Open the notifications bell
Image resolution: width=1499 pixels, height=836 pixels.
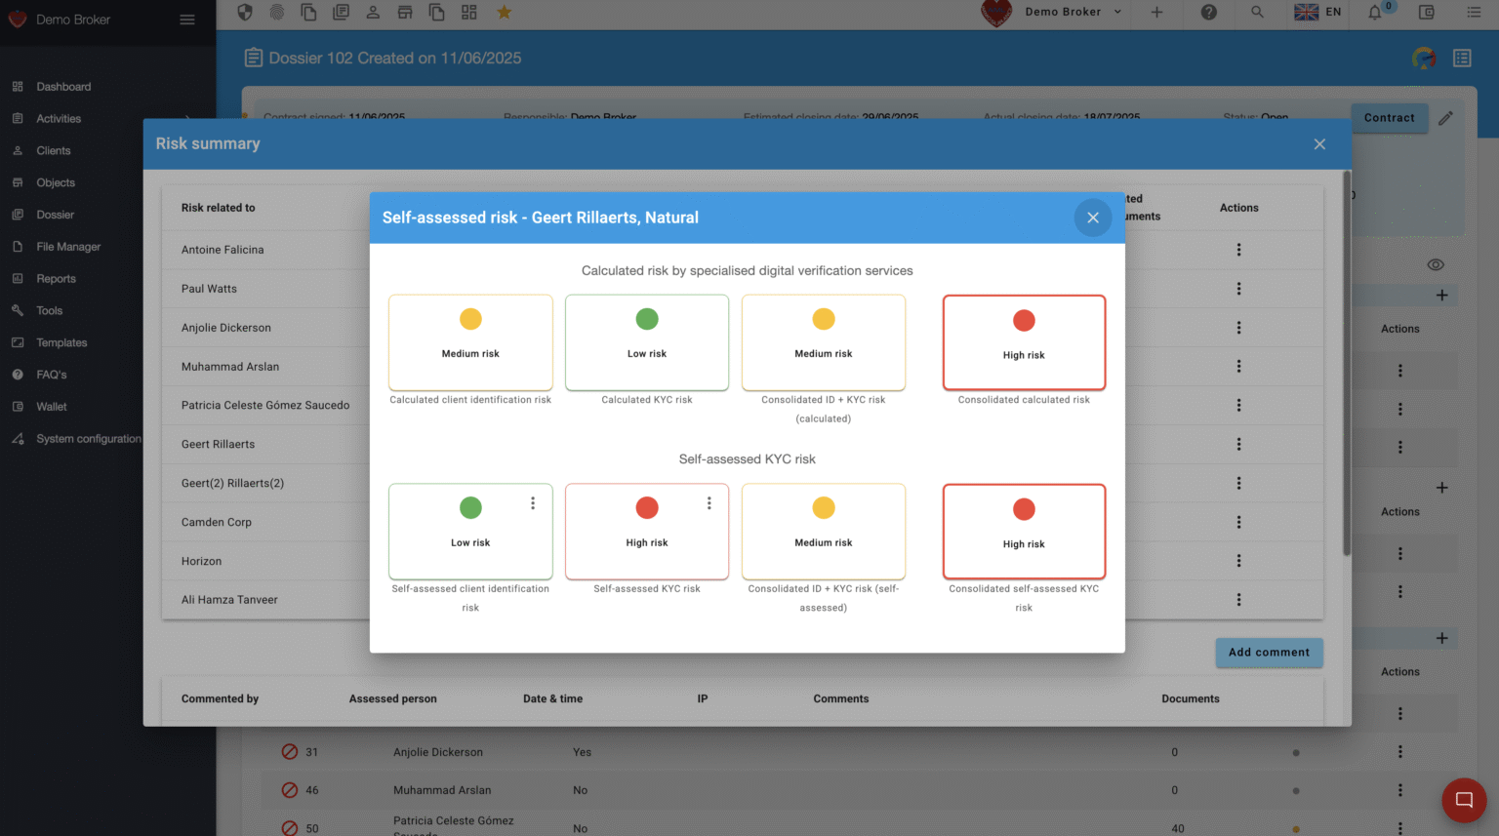point(1374,13)
